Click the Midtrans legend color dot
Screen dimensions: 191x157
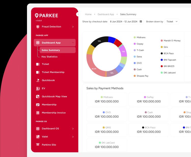coord(135,37)
